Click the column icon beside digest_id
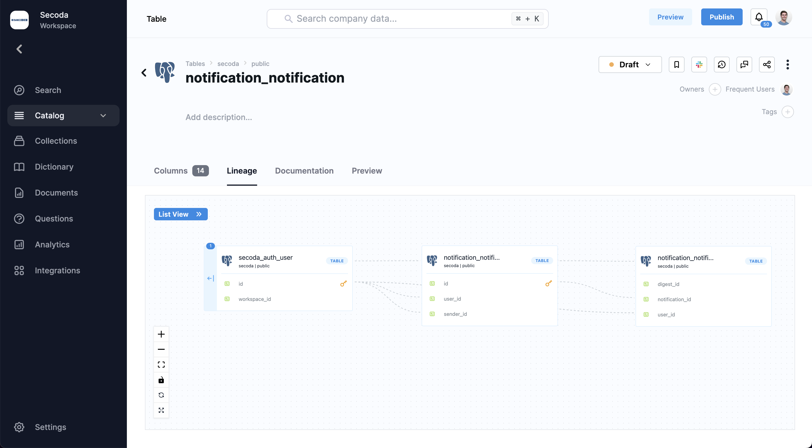 pos(646,284)
